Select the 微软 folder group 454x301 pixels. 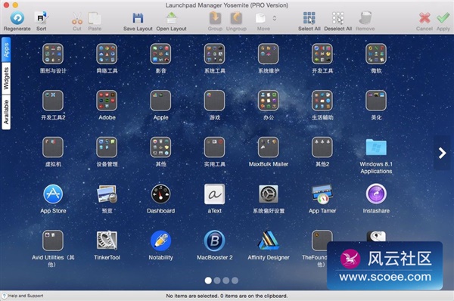pyautogui.click(x=376, y=54)
